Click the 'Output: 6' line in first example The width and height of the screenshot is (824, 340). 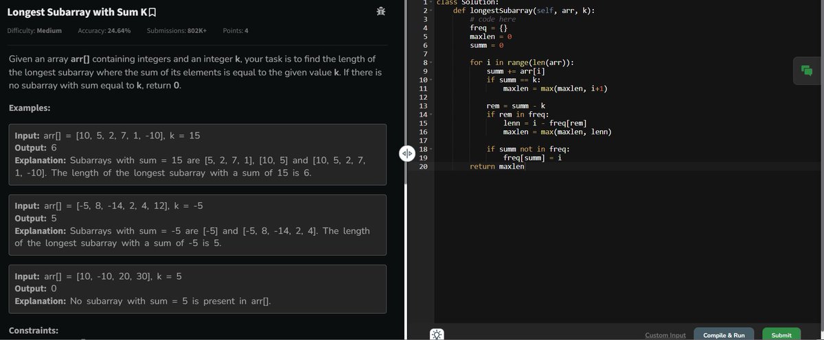[x=36, y=147]
